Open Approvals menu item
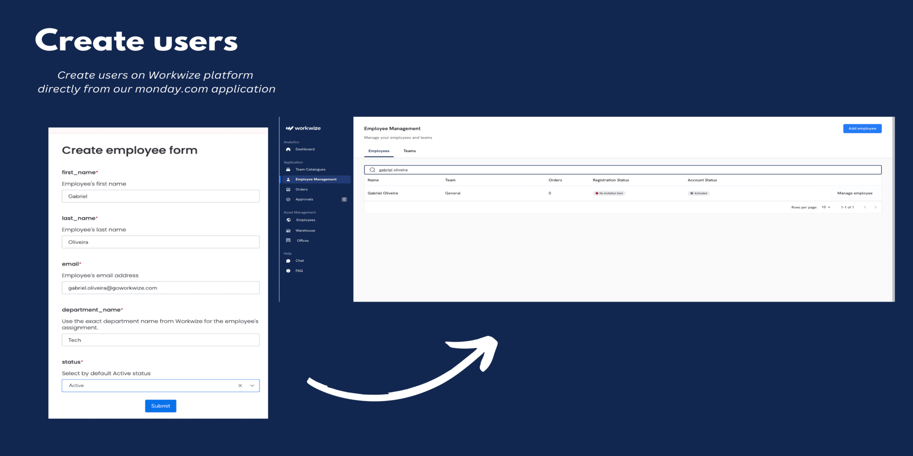Image resolution: width=913 pixels, height=456 pixels. click(304, 199)
